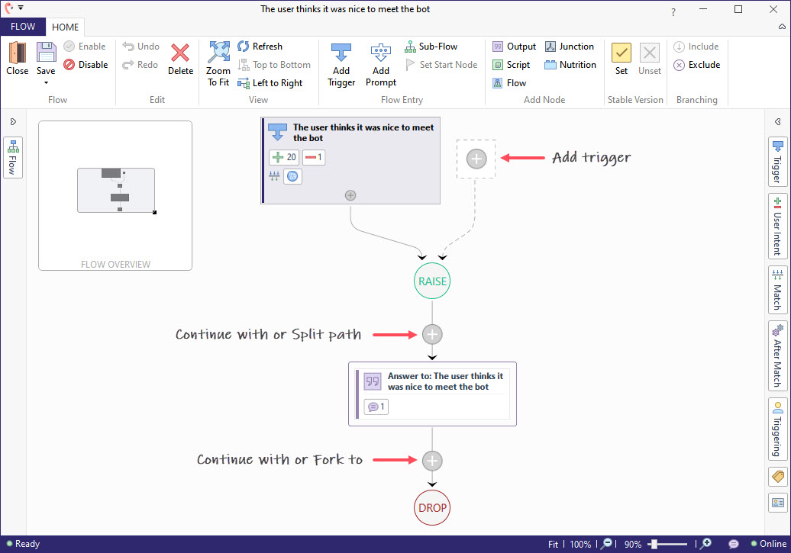Select the Add Trigger tool

click(x=341, y=64)
